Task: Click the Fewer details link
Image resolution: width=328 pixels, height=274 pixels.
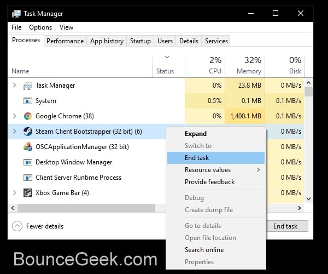Action: point(45,226)
